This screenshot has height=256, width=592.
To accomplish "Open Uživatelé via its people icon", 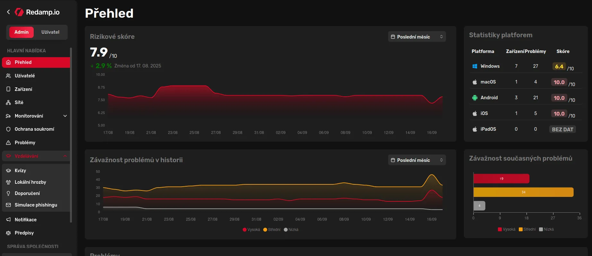I will point(8,76).
